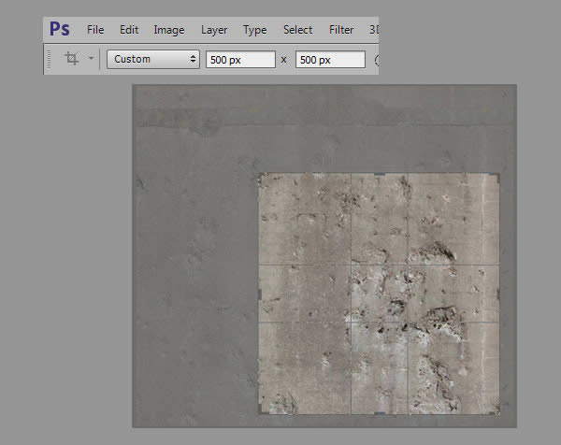Open the Filter menu
This screenshot has height=445, width=561.
click(x=341, y=30)
